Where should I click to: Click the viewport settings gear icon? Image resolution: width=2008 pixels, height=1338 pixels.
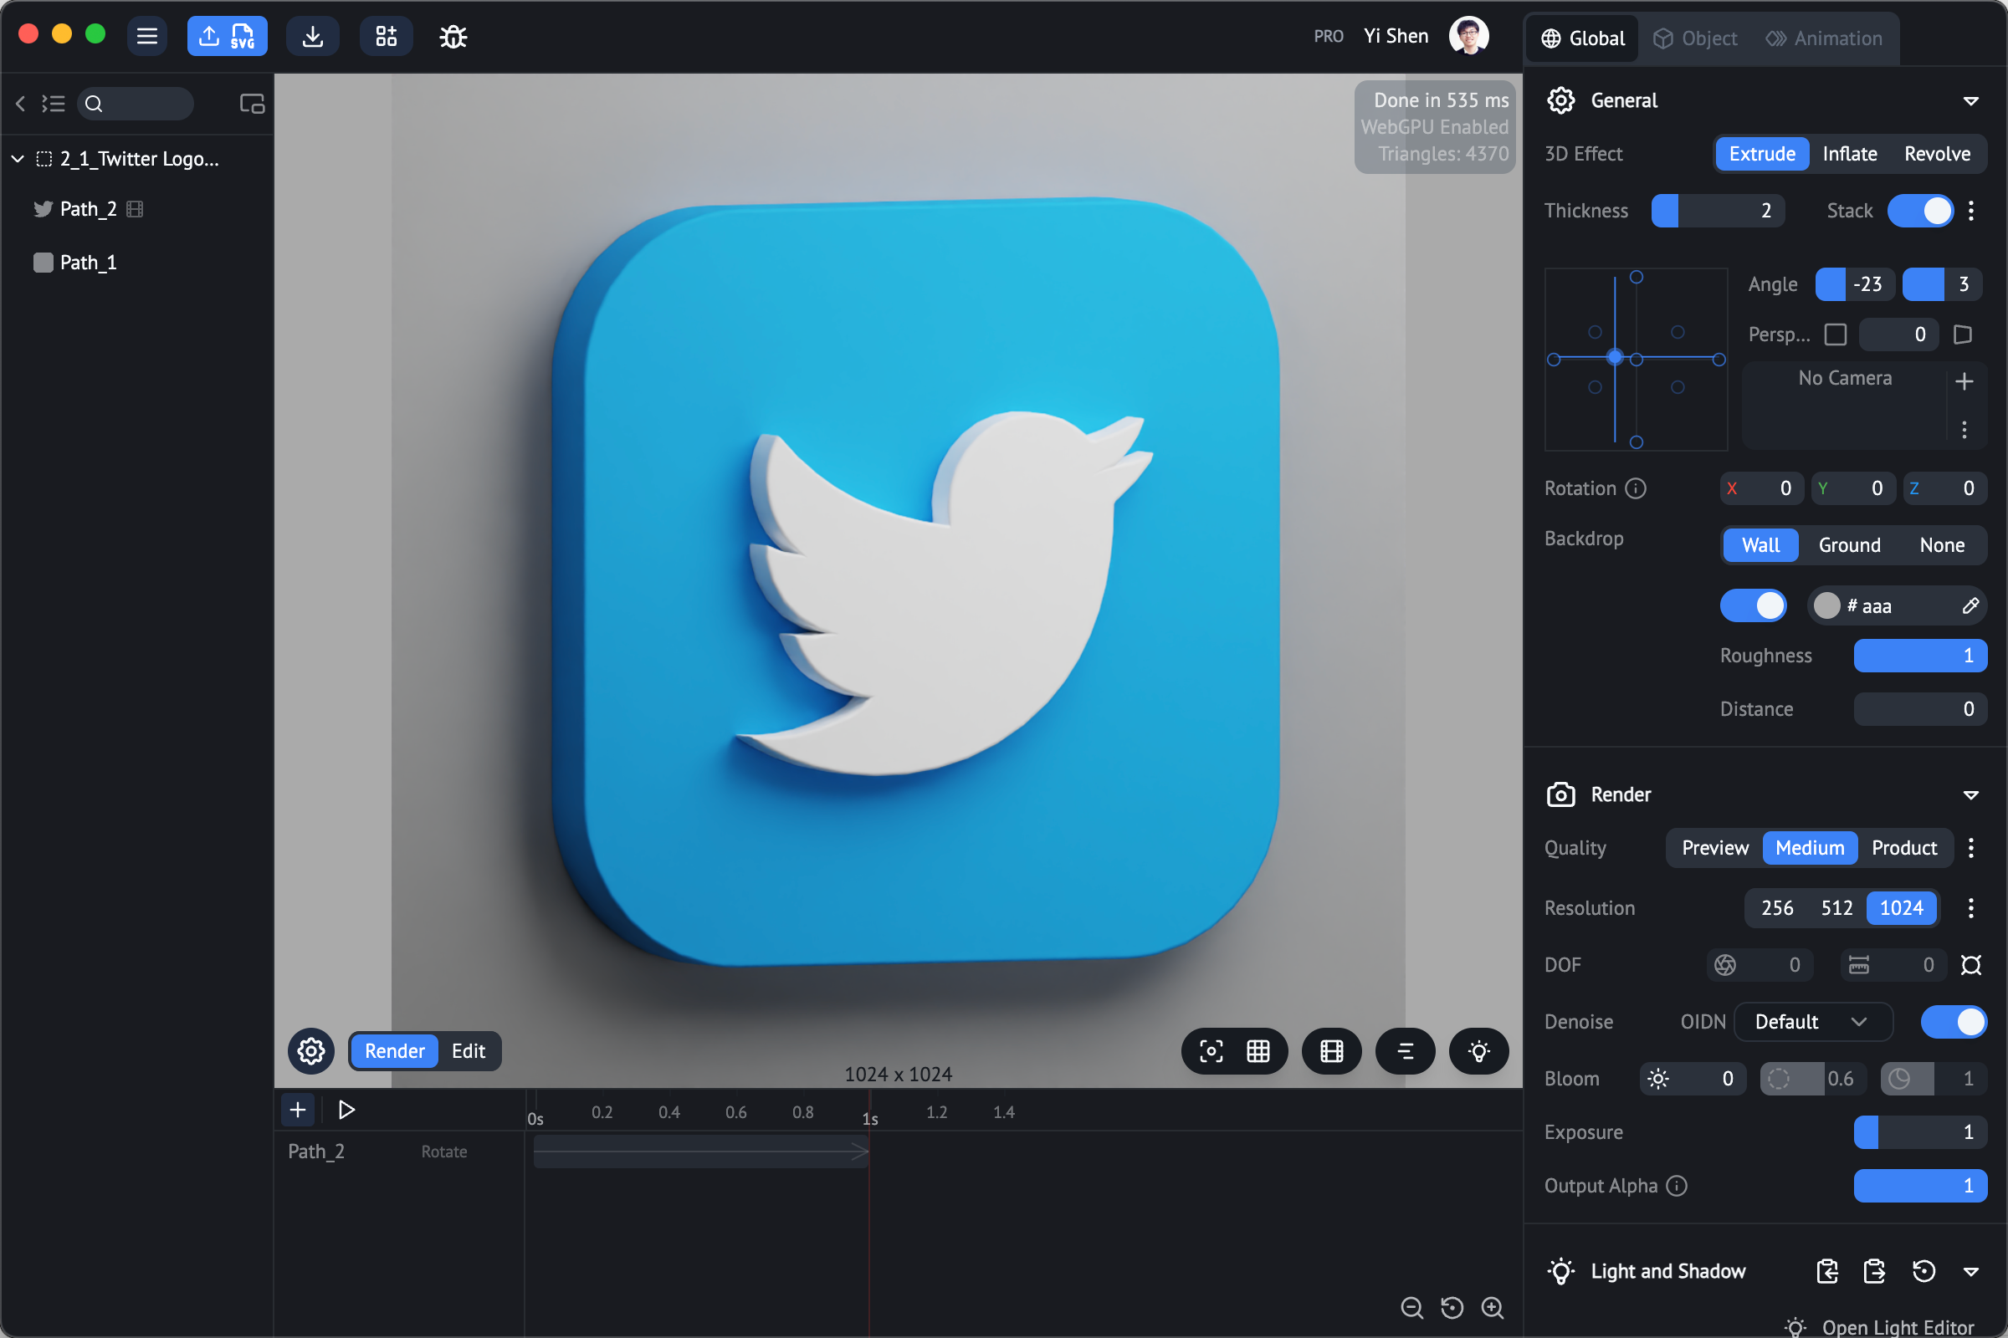pos(310,1051)
